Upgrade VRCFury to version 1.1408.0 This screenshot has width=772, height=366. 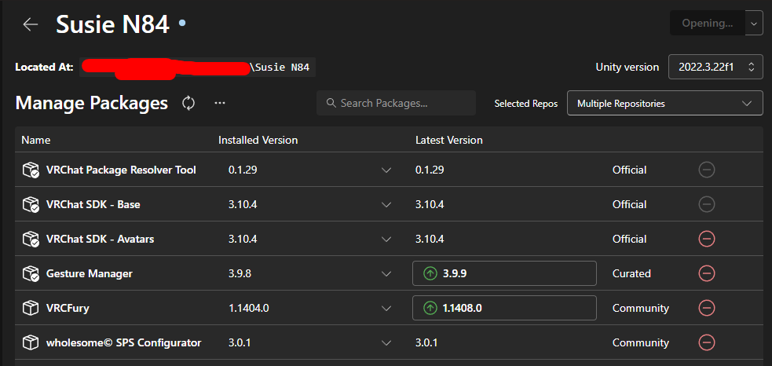point(504,308)
